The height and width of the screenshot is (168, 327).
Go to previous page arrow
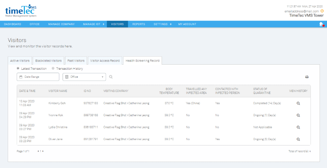coord(38,151)
